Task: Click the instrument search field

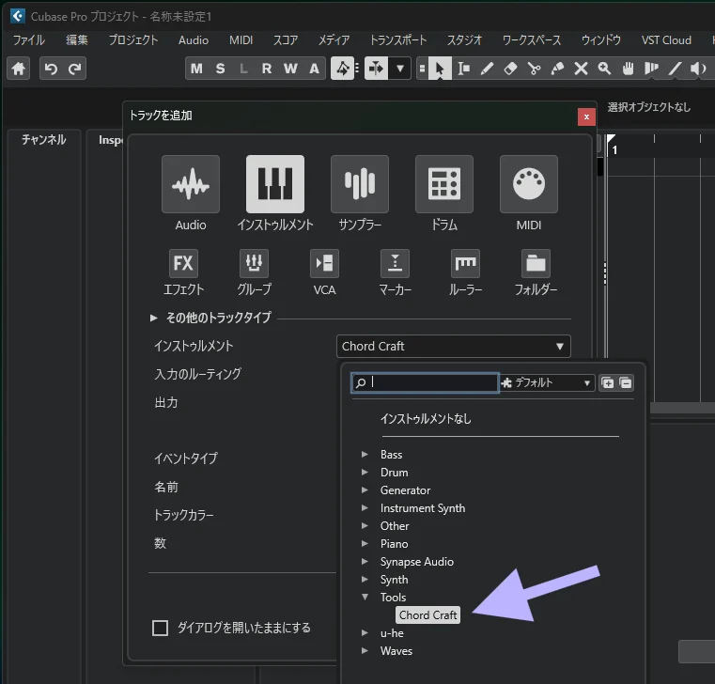Action: tap(425, 382)
